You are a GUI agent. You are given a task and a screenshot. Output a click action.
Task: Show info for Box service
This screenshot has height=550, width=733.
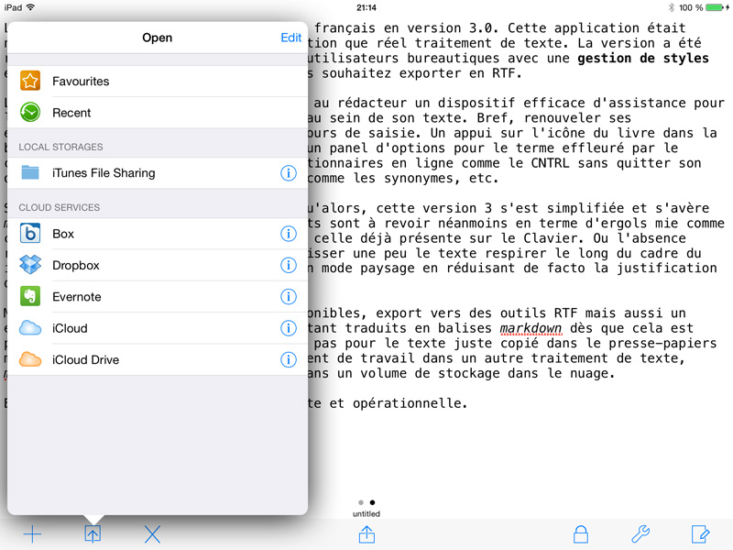click(x=288, y=234)
